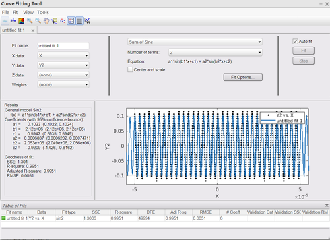Sort by the R-square column header
This screenshot has width=330, height=240.
[x=123, y=212]
